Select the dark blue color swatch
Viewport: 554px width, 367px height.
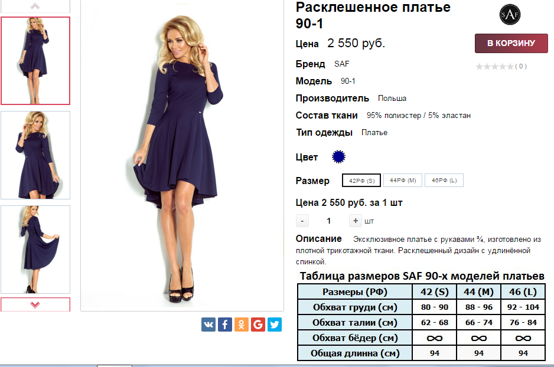(338, 157)
